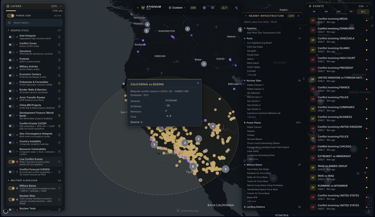This screenshot has height=217, width=375.
Task: Close the California vs Boeing popup
Action: pos(198,83)
